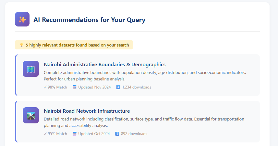The image size is (278, 146).
Task: Click the download arrow icon beside 1,234 downloads
Action: click(x=118, y=87)
